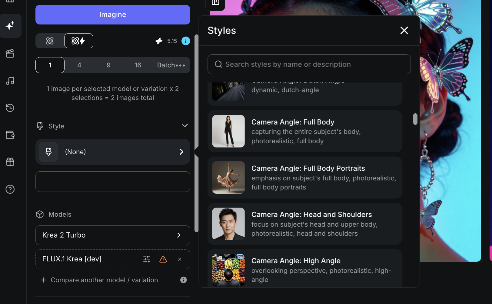This screenshot has height=304, width=492.
Task: Remove the FLUX.1 Krea [dev] model
Action: pyautogui.click(x=180, y=259)
